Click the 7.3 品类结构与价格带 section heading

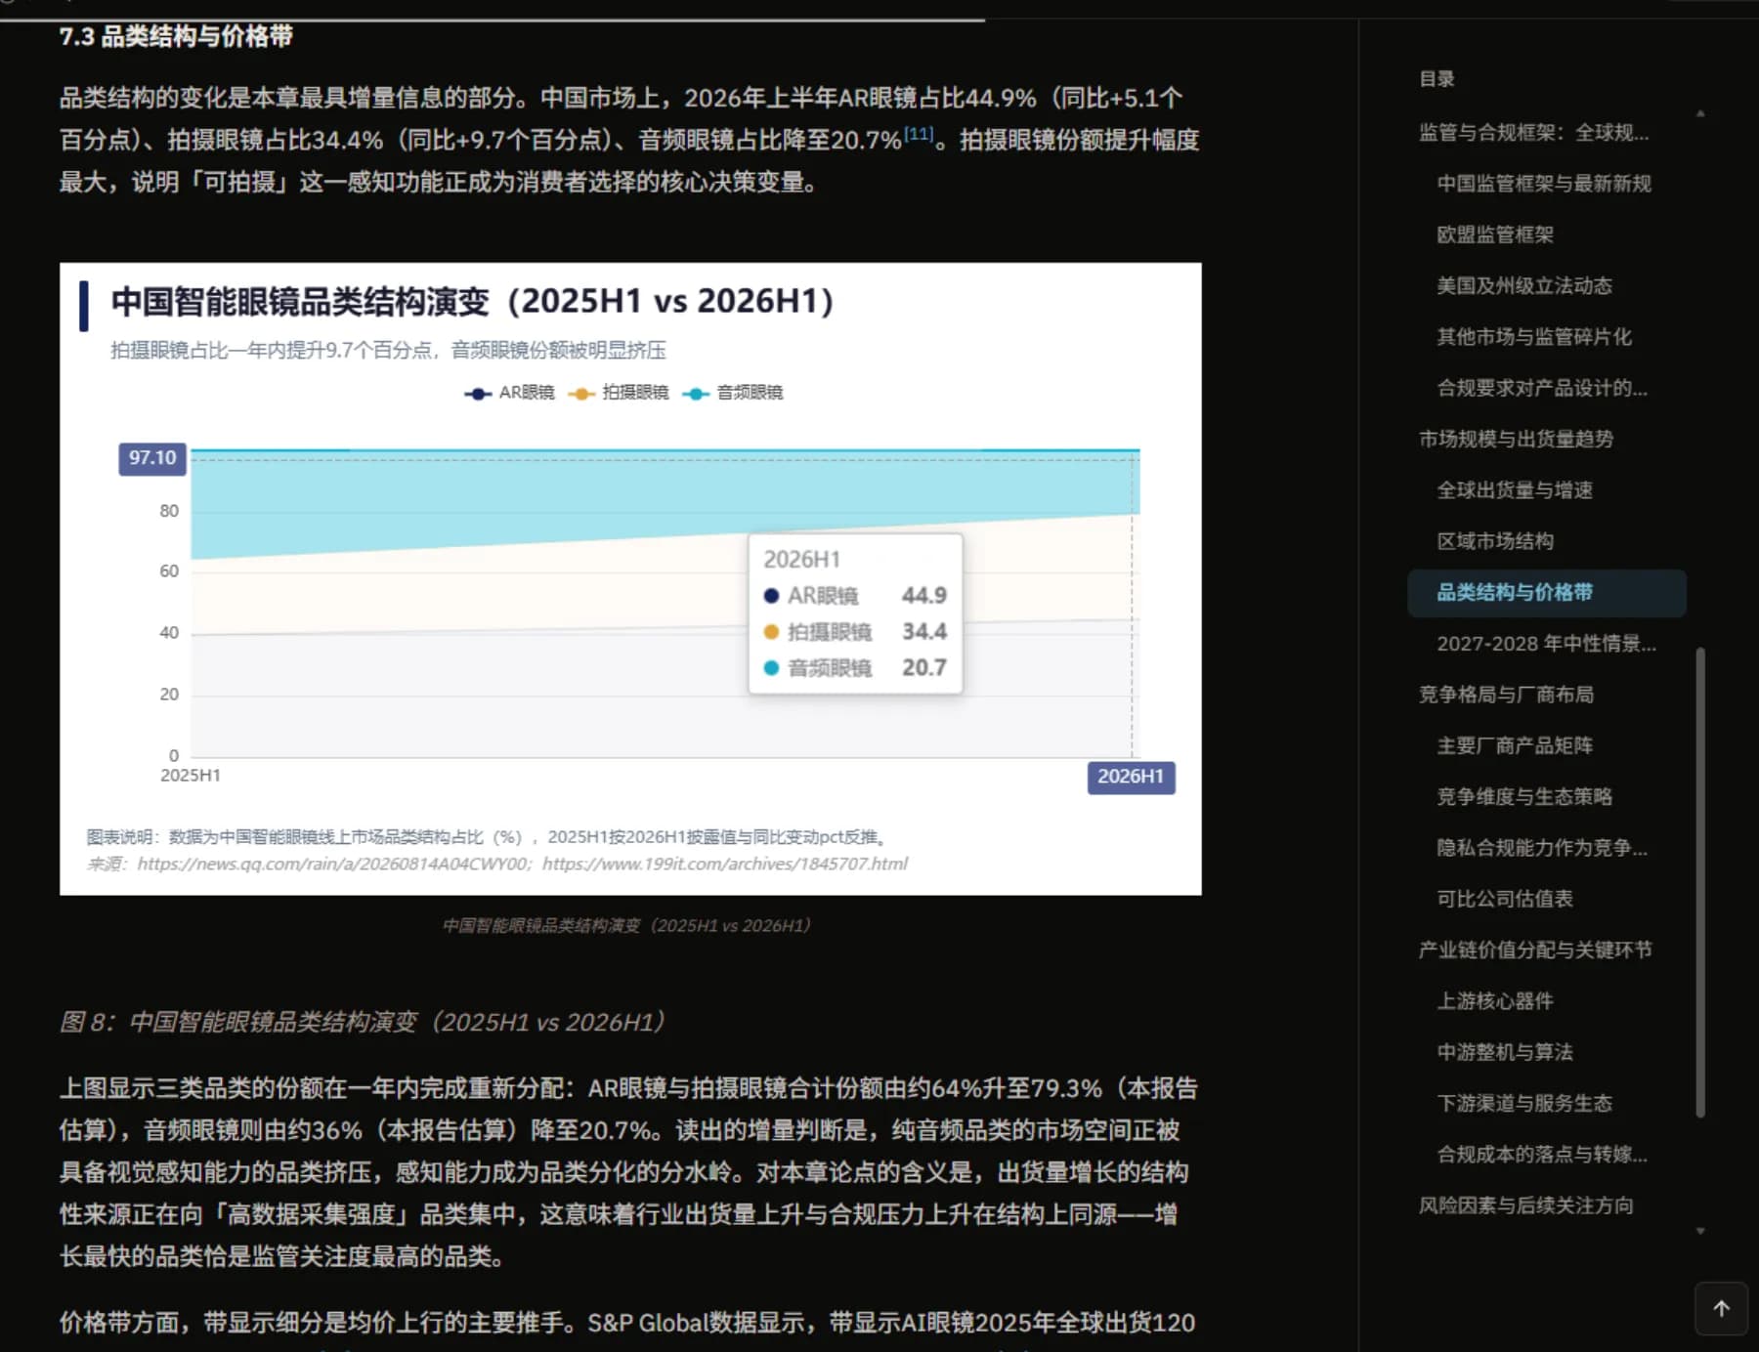point(176,36)
